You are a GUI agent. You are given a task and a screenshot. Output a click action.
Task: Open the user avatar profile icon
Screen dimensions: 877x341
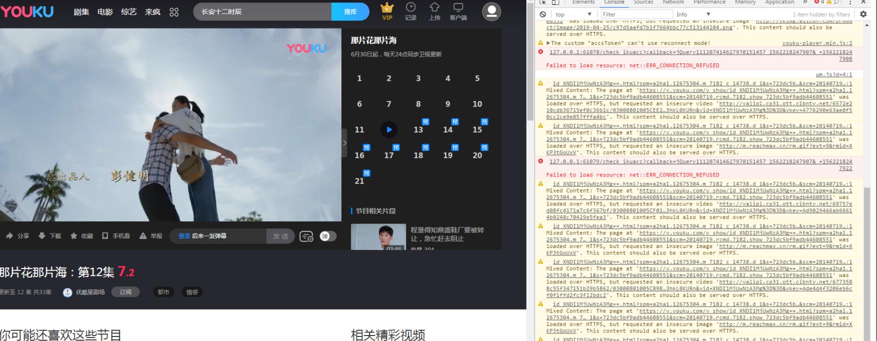coord(491,11)
